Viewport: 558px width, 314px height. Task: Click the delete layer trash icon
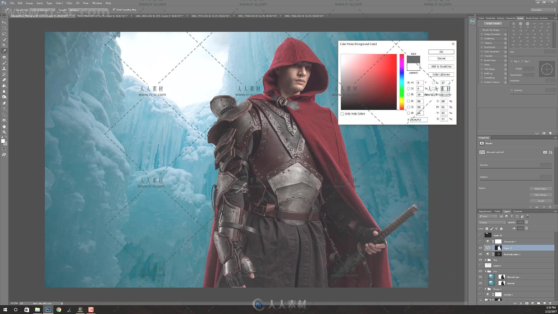(x=550, y=303)
